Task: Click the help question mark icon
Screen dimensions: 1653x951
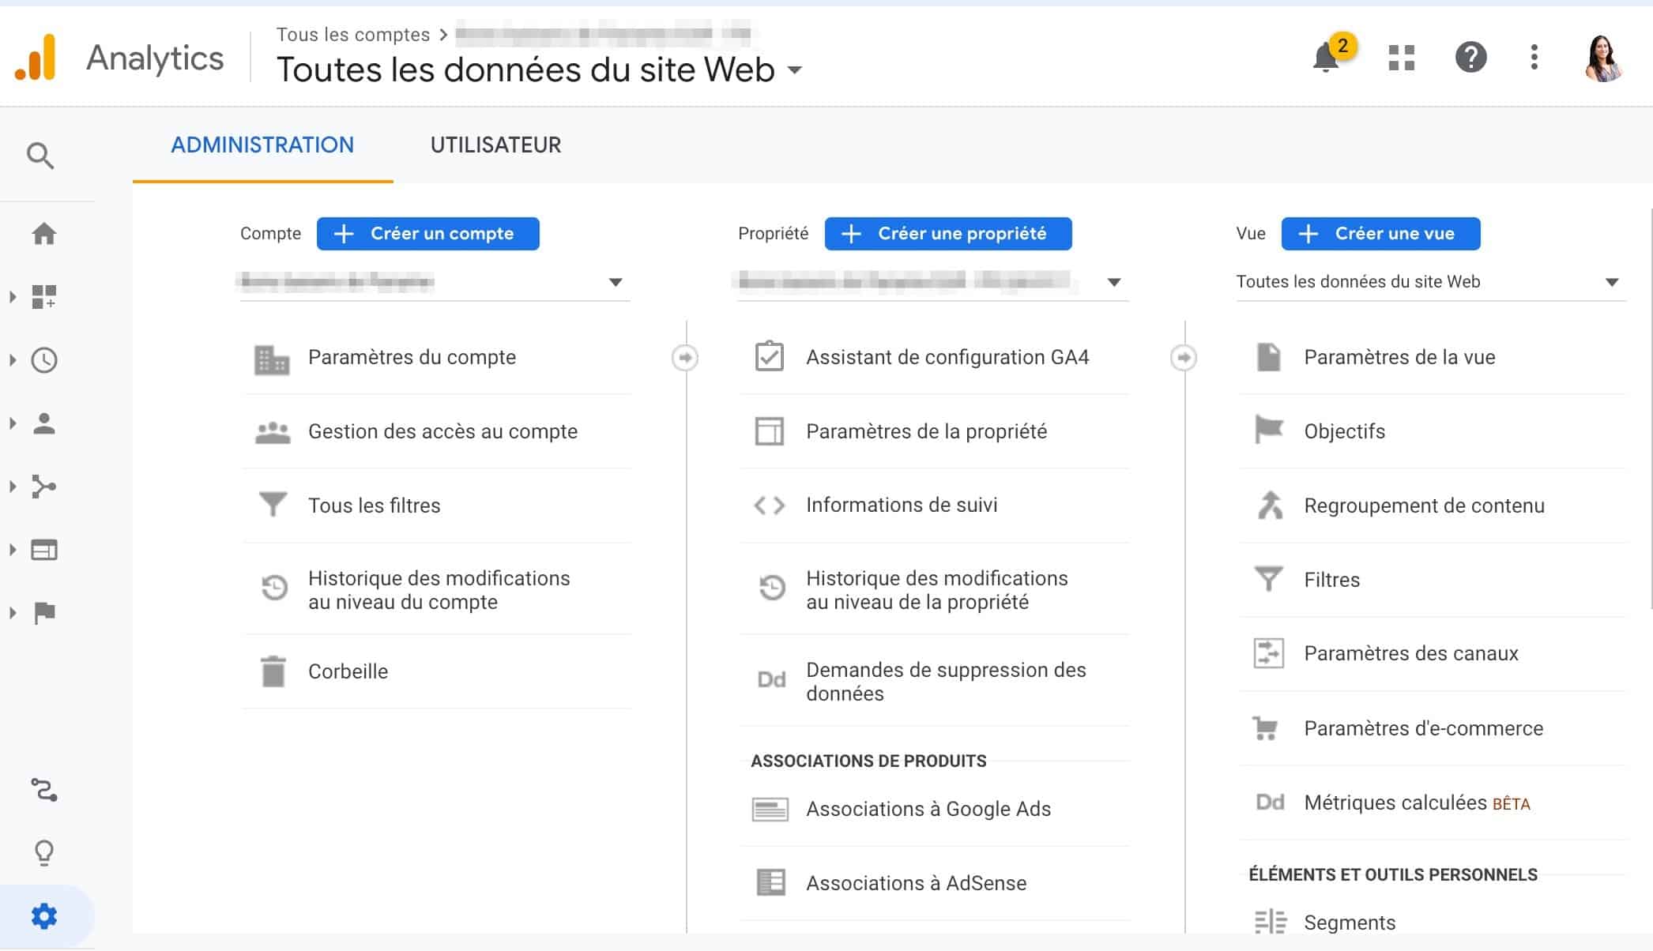Action: [1470, 57]
